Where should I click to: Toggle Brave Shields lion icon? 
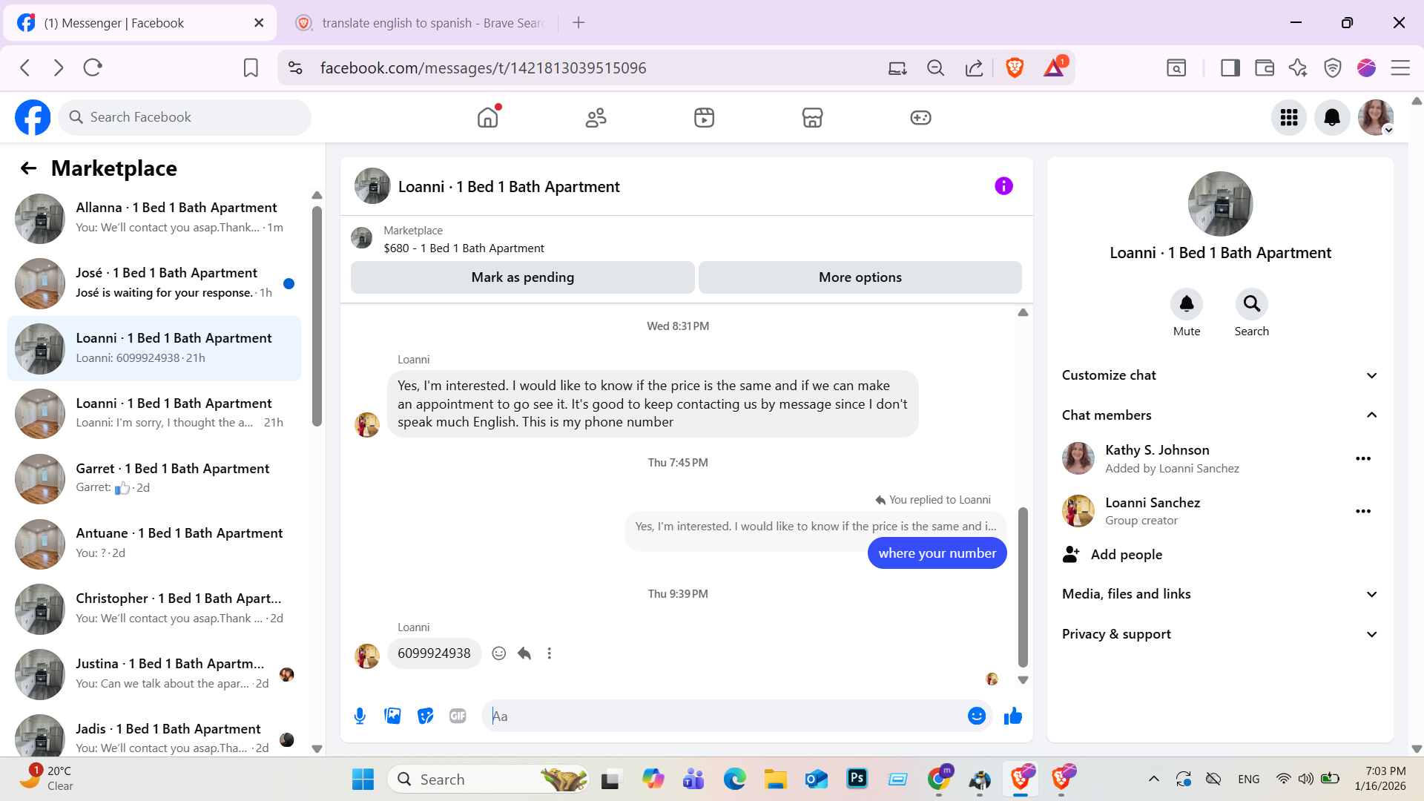1015,67
